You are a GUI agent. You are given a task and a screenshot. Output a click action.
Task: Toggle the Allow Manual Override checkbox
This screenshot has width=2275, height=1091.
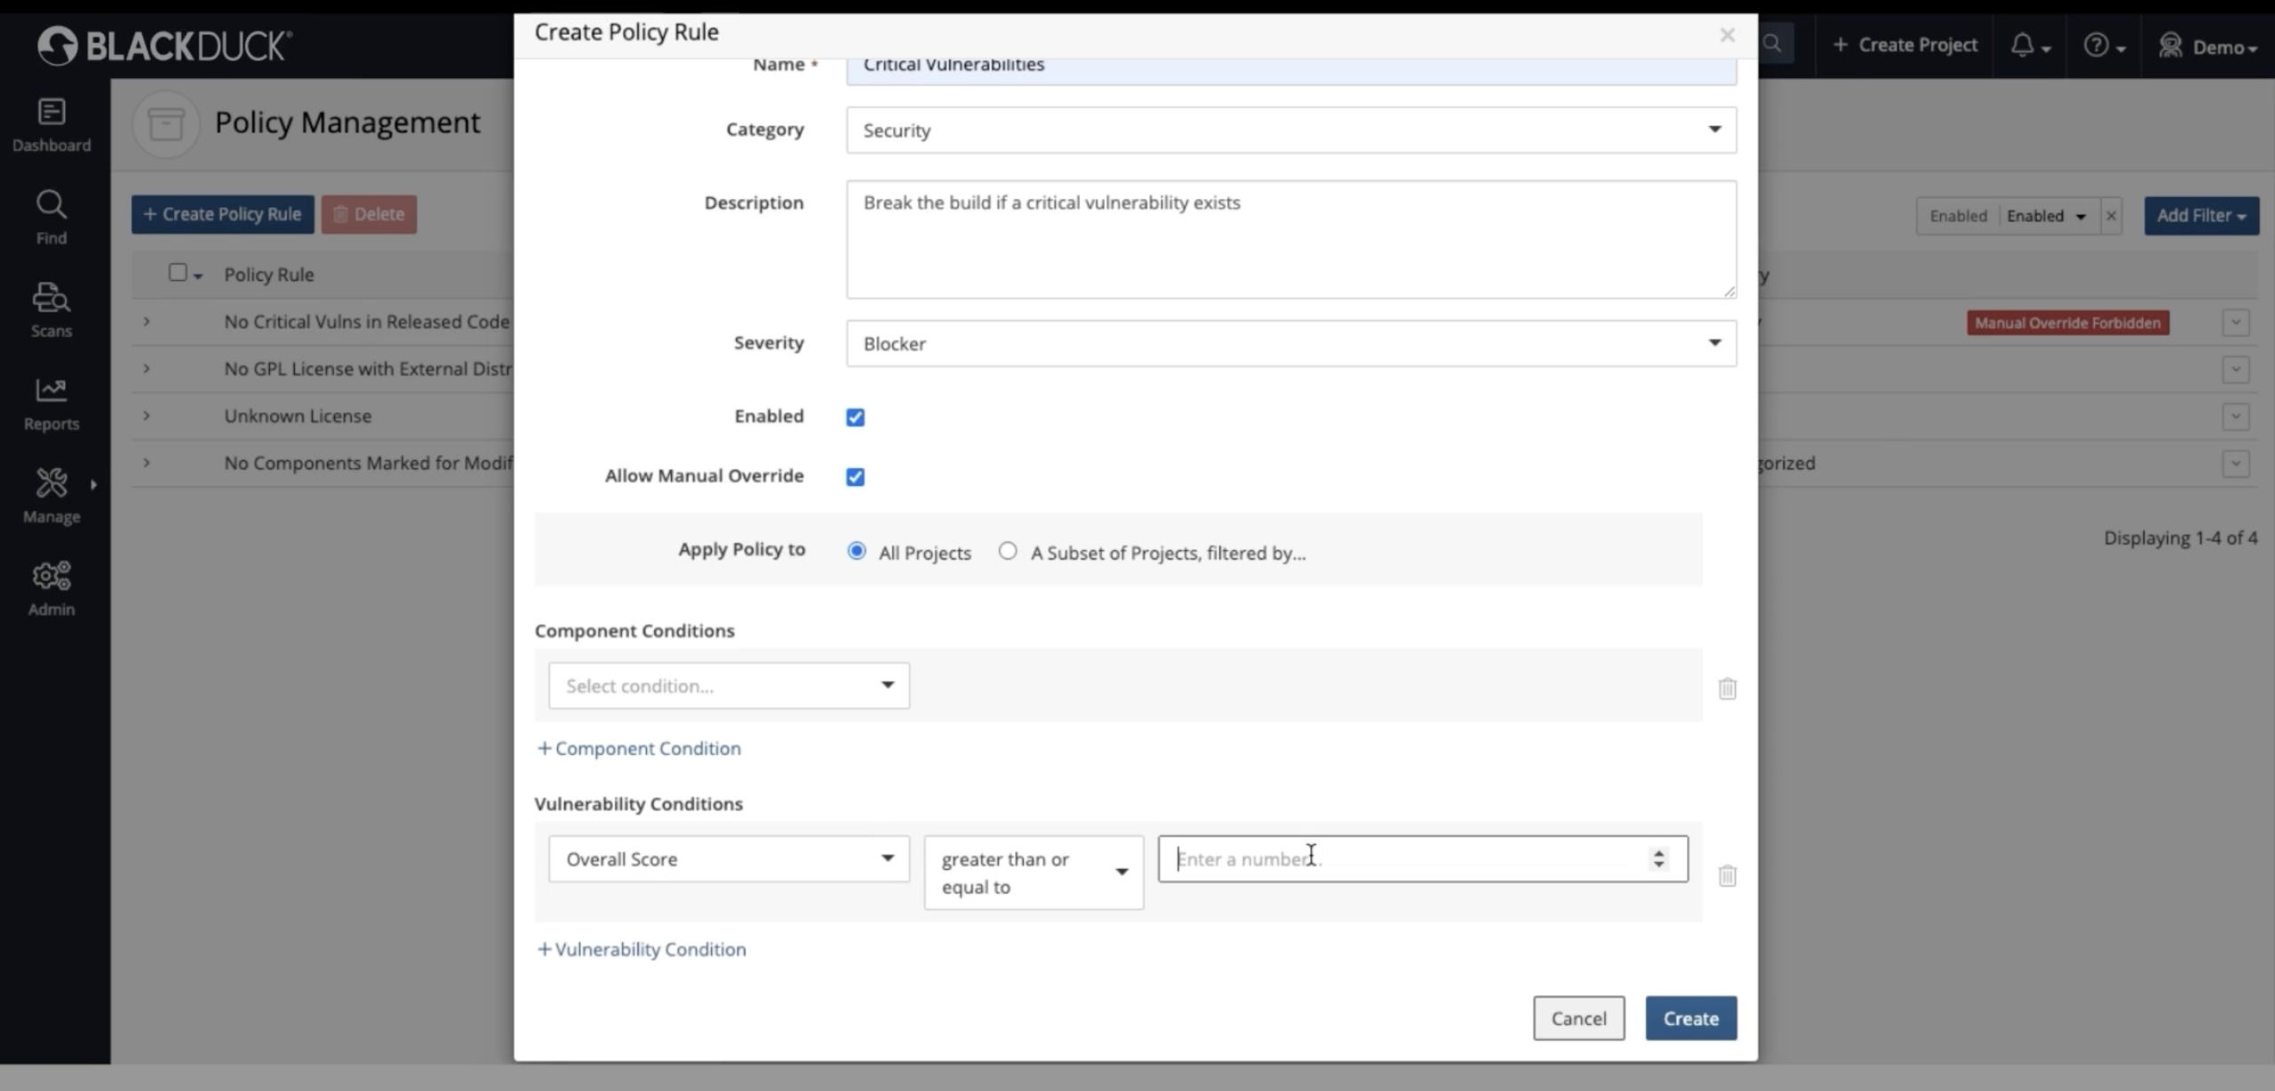[x=855, y=477]
